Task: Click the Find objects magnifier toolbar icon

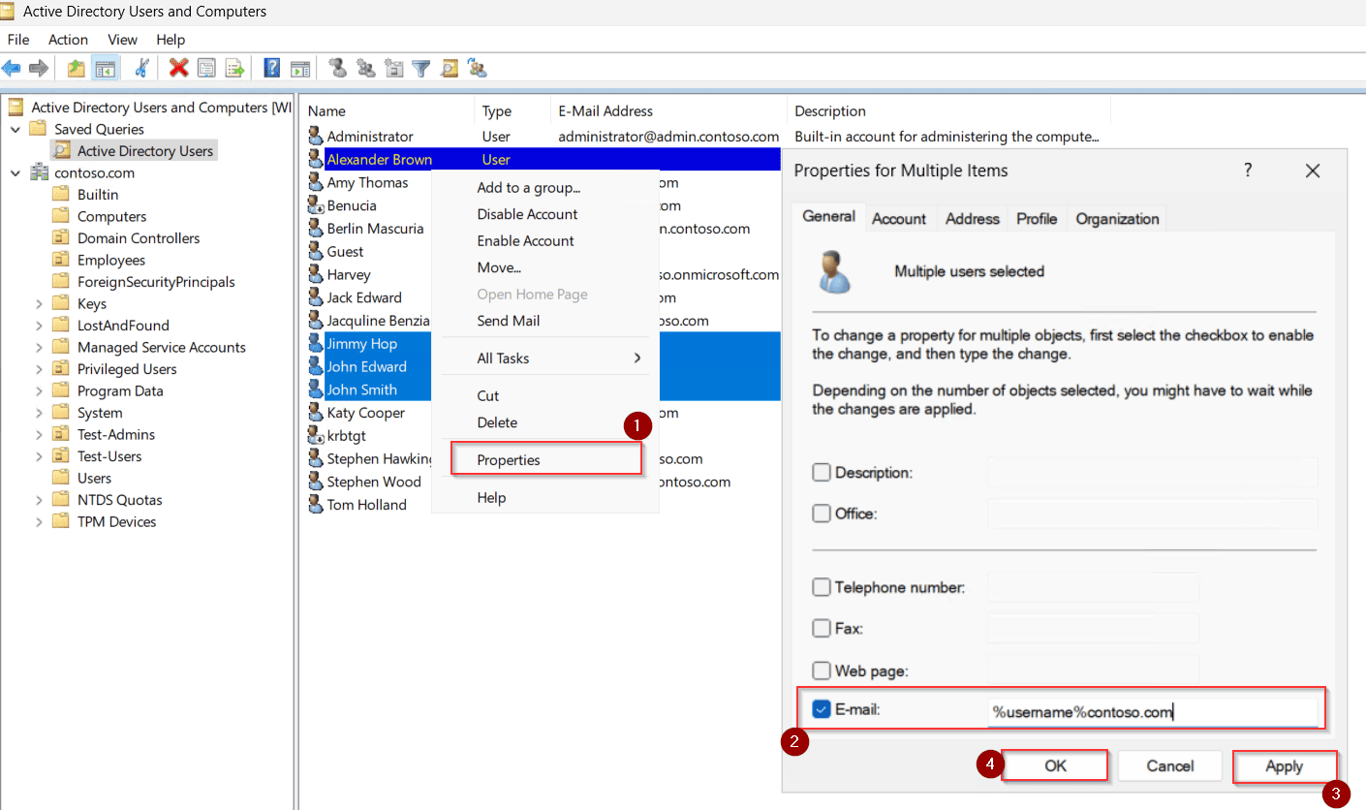Action: click(x=448, y=68)
